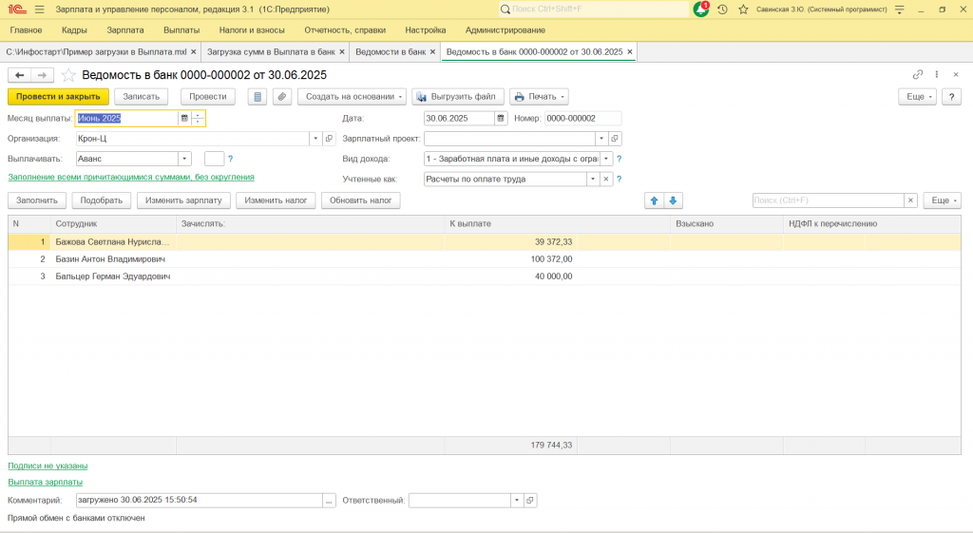Screen dimensions: 973x533
Task: Go forward with right arrow
Action: pos(42,75)
